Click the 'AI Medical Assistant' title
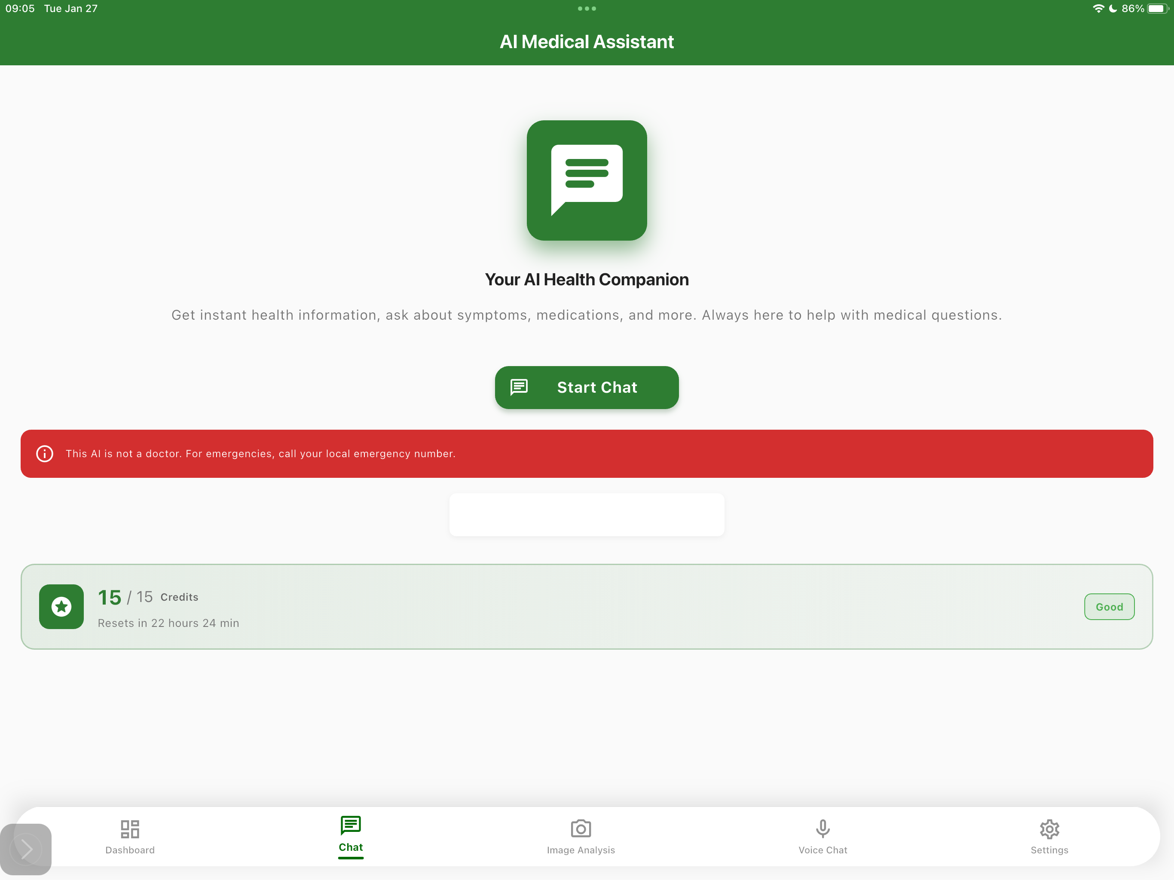 pyautogui.click(x=587, y=42)
